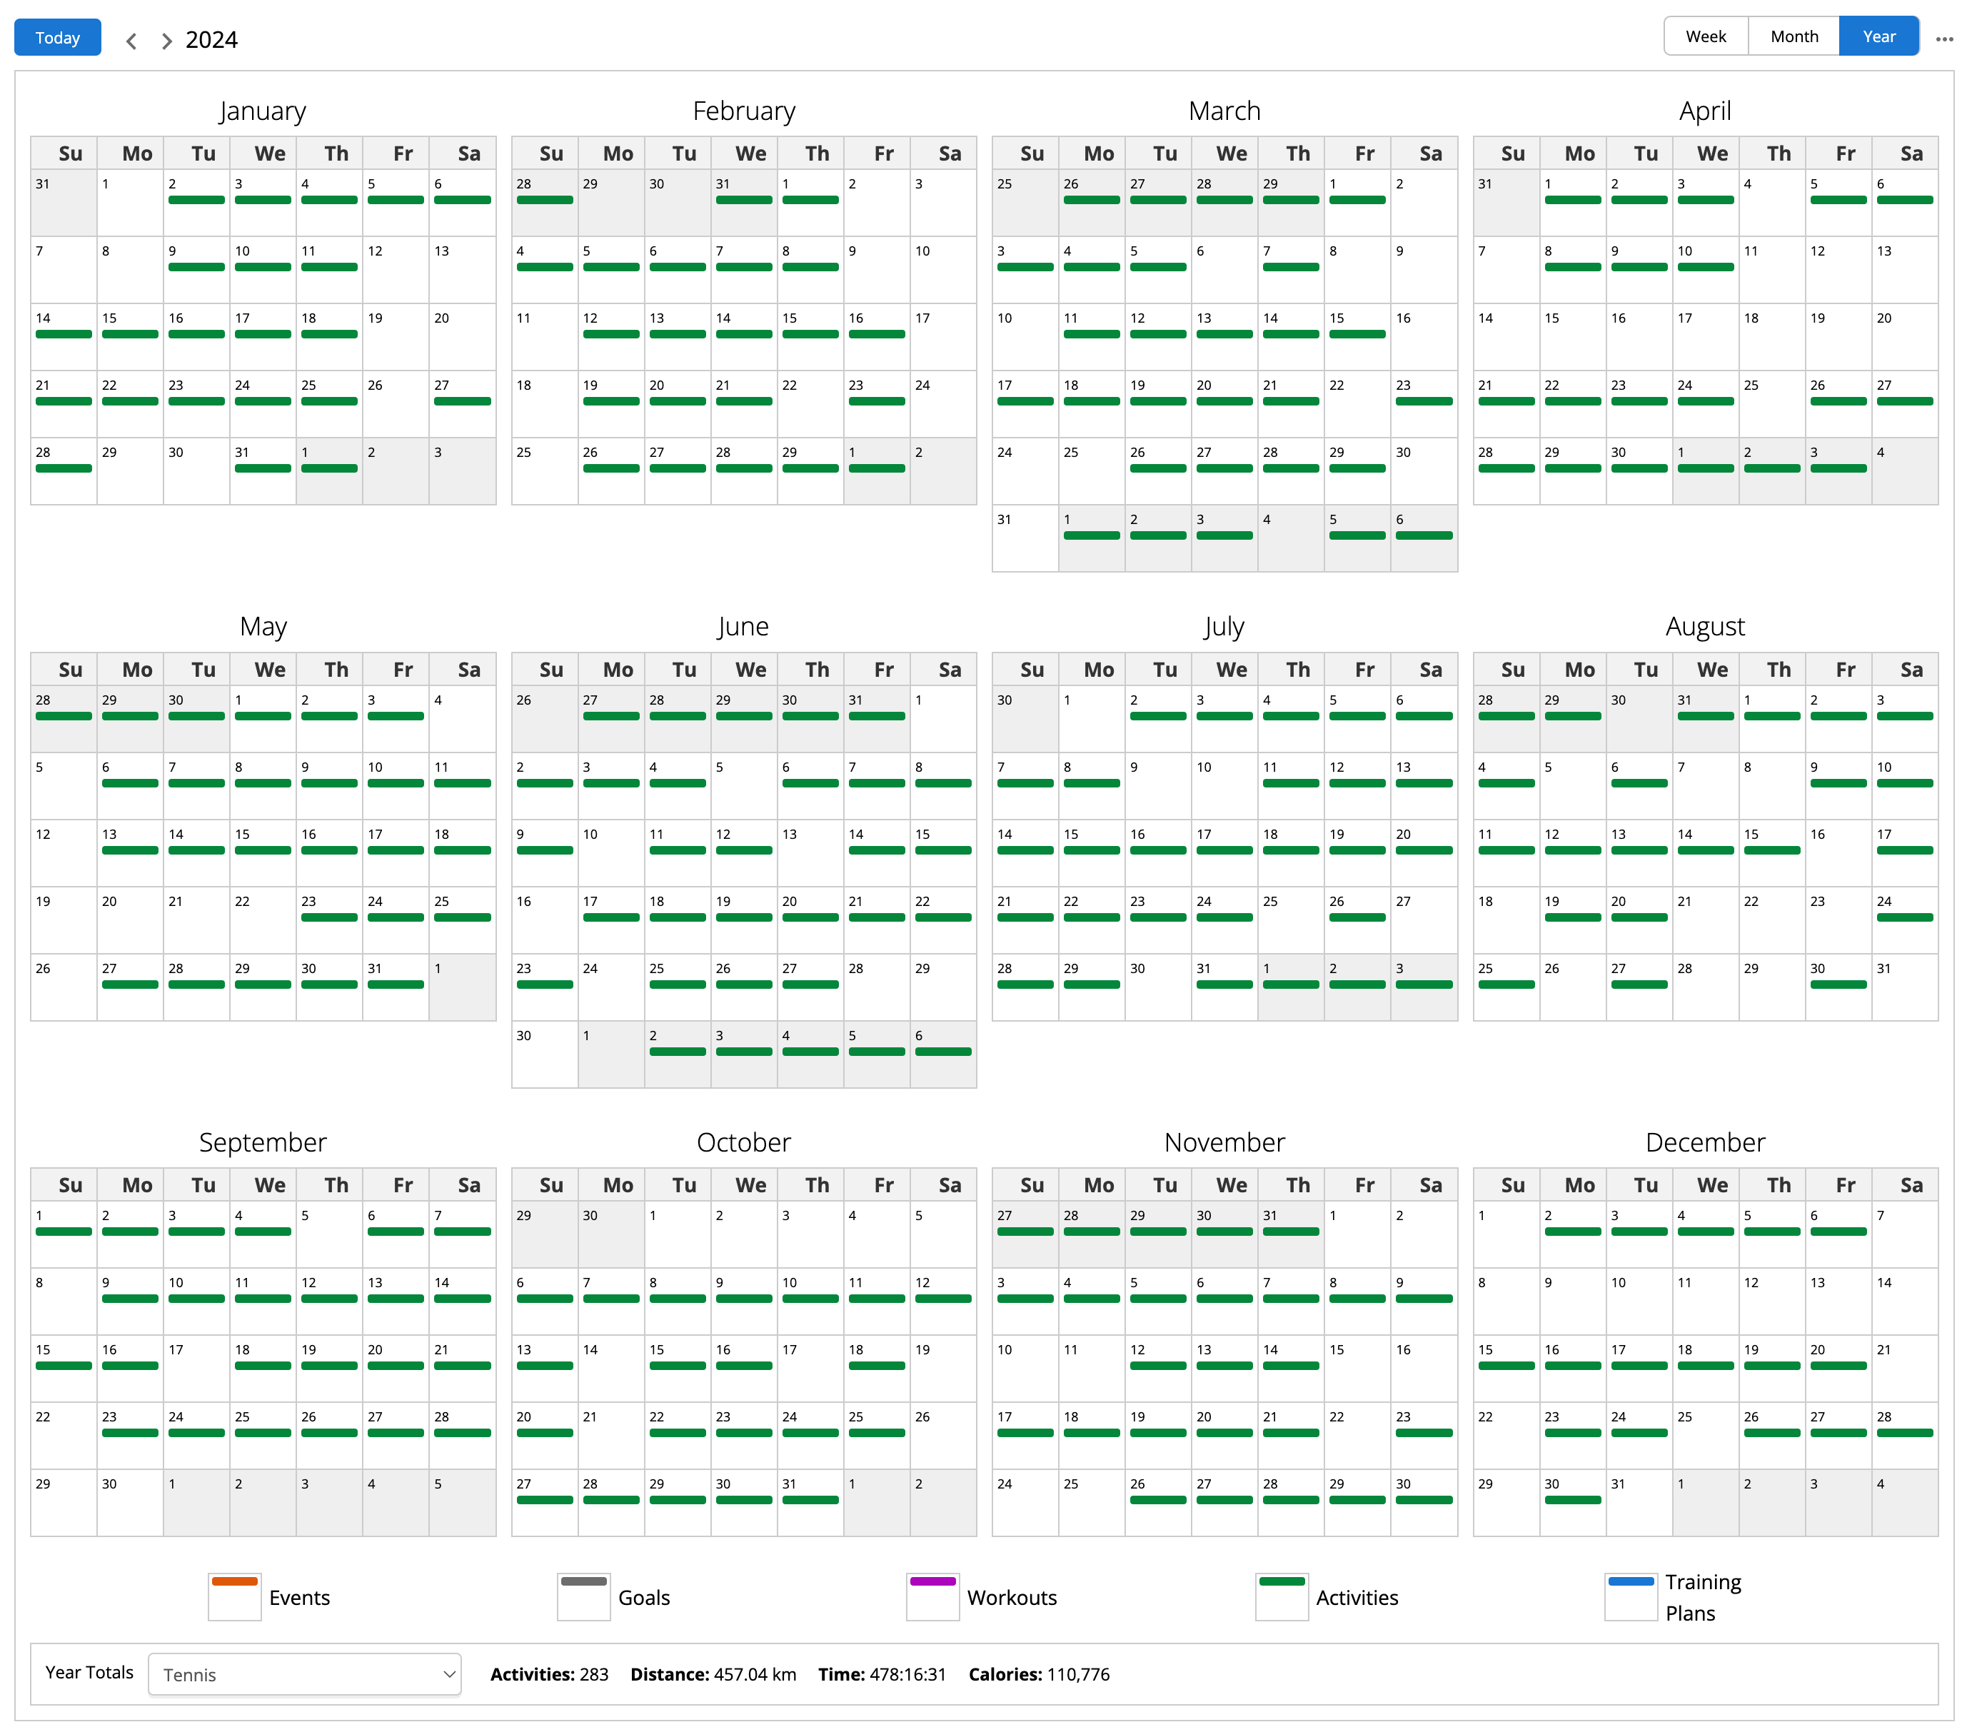
Task: Toggle the Goals legend filter
Action: point(584,1597)
